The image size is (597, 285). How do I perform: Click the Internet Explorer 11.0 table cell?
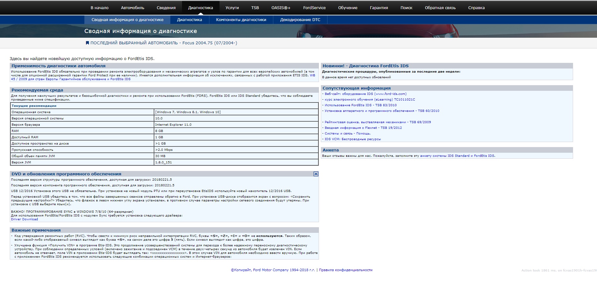pos(236,124)
